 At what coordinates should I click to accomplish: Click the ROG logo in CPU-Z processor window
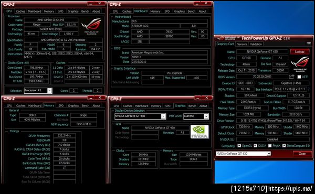pyautogui.click(x=91, y=27)
